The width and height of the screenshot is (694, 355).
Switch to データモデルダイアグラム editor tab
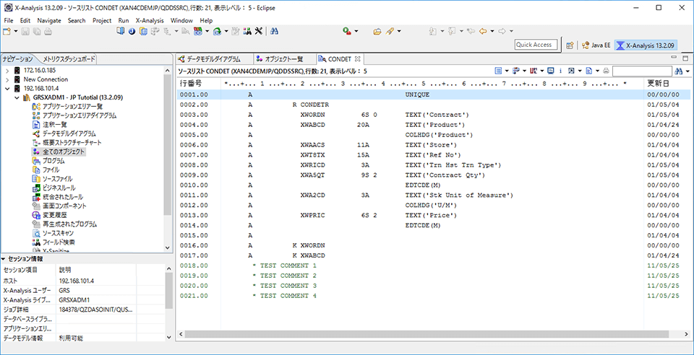(210, 58)
